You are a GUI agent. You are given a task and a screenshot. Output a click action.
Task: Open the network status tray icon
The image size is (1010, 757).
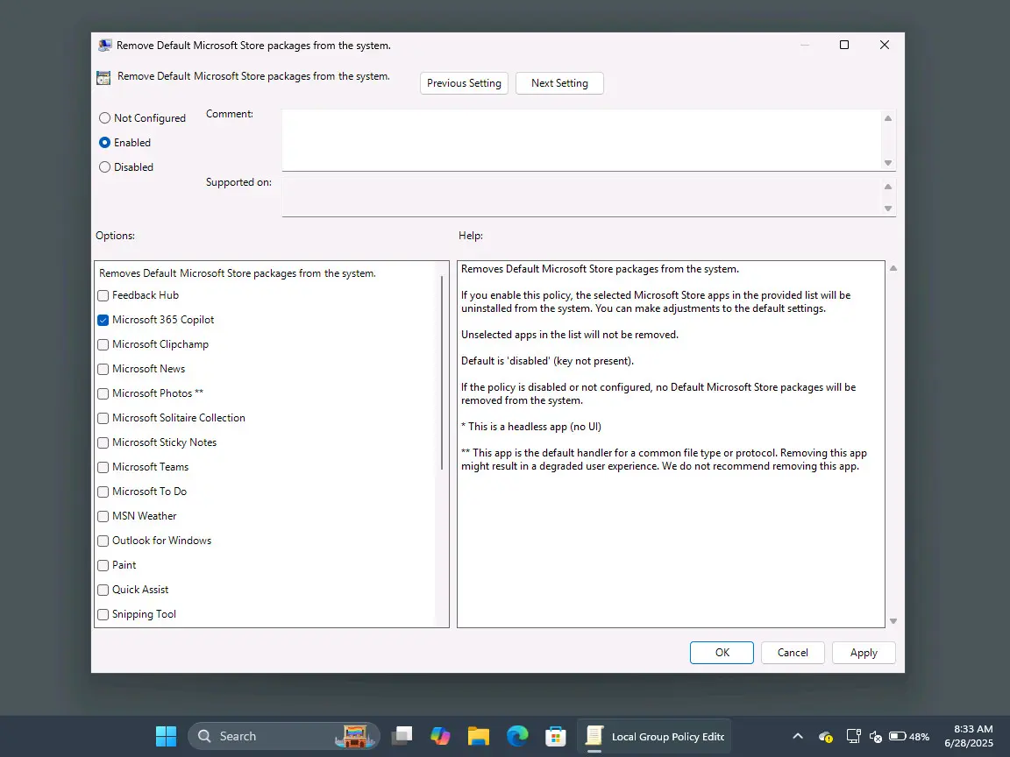click(853, 736)
